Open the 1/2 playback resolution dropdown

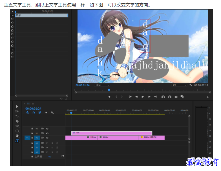point(179,85)
